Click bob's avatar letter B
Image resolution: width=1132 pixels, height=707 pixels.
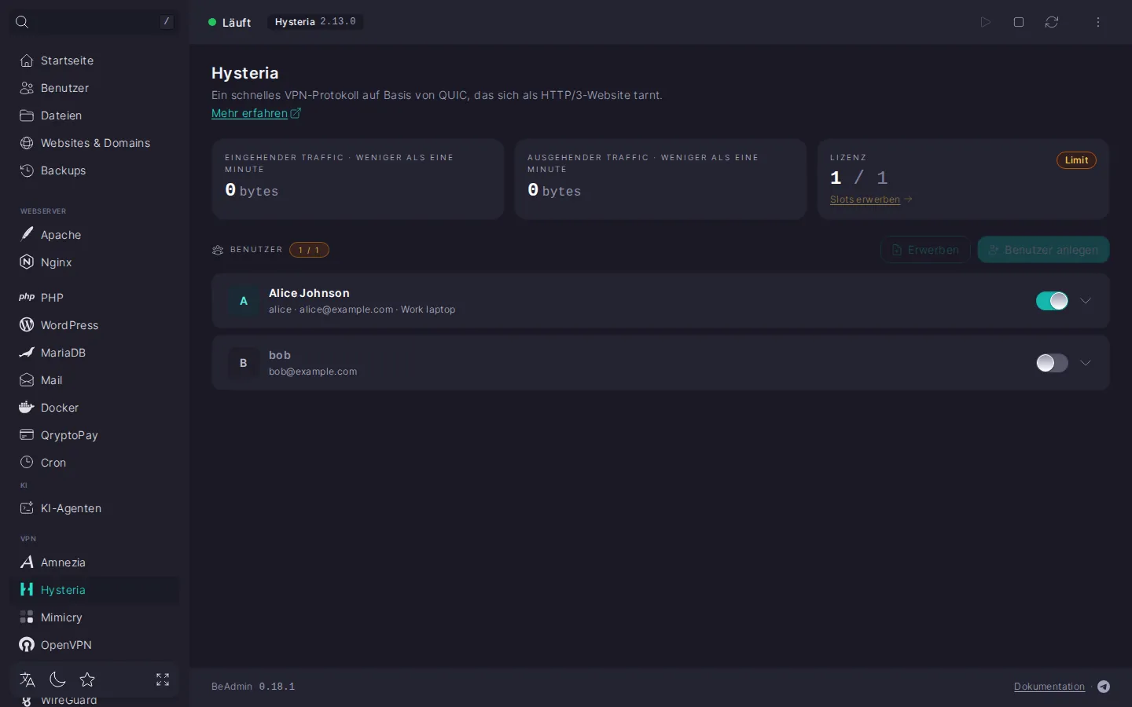pyautogui.click(x=244, y=363)
